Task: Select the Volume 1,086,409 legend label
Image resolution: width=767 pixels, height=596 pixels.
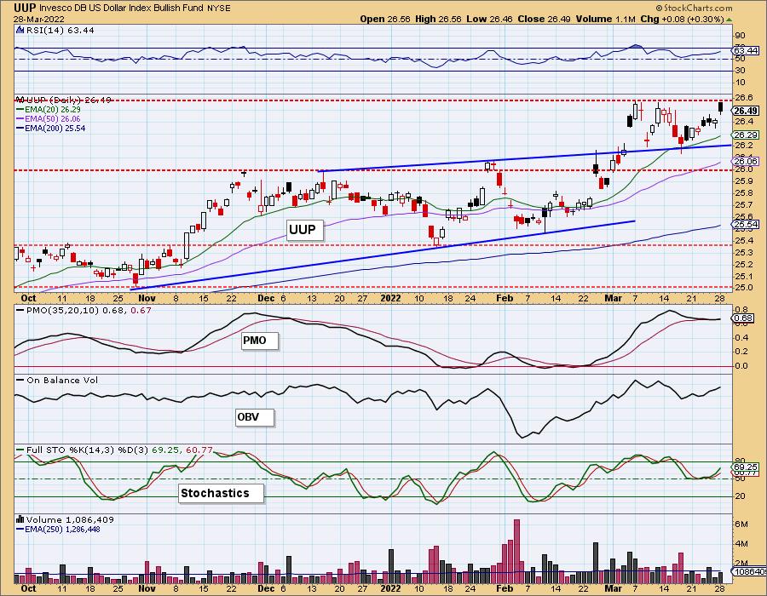Action: click(70, 519)
